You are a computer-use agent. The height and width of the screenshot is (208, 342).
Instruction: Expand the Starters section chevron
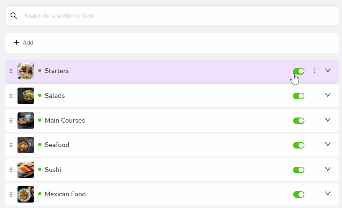coord(328,70)
